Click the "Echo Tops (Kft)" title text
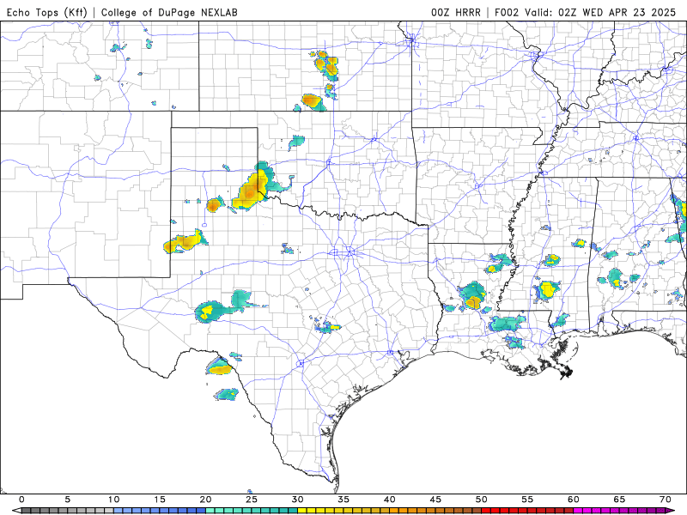This screenshot has width=687, height=515. (x=47, y=12)
